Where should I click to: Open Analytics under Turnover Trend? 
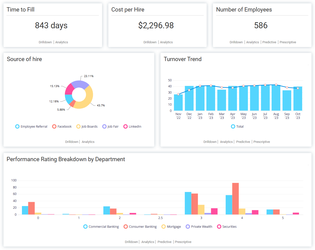[x=226, y=142]
